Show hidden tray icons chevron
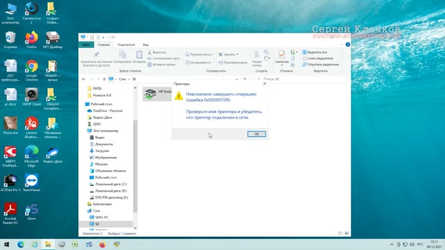The height and width of the screenshot is (250, 445). [x=391, y=244]
